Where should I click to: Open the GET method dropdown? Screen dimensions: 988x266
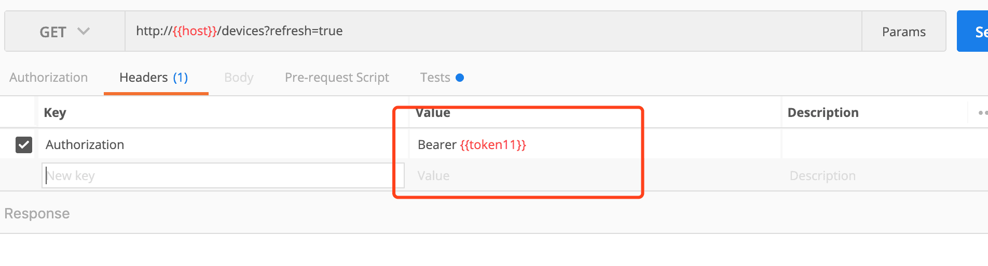point(65,32)
